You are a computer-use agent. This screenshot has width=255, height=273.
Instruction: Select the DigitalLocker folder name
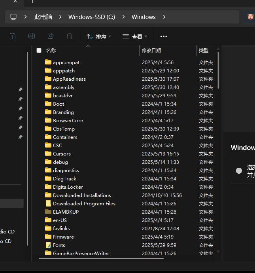[68, 187]
